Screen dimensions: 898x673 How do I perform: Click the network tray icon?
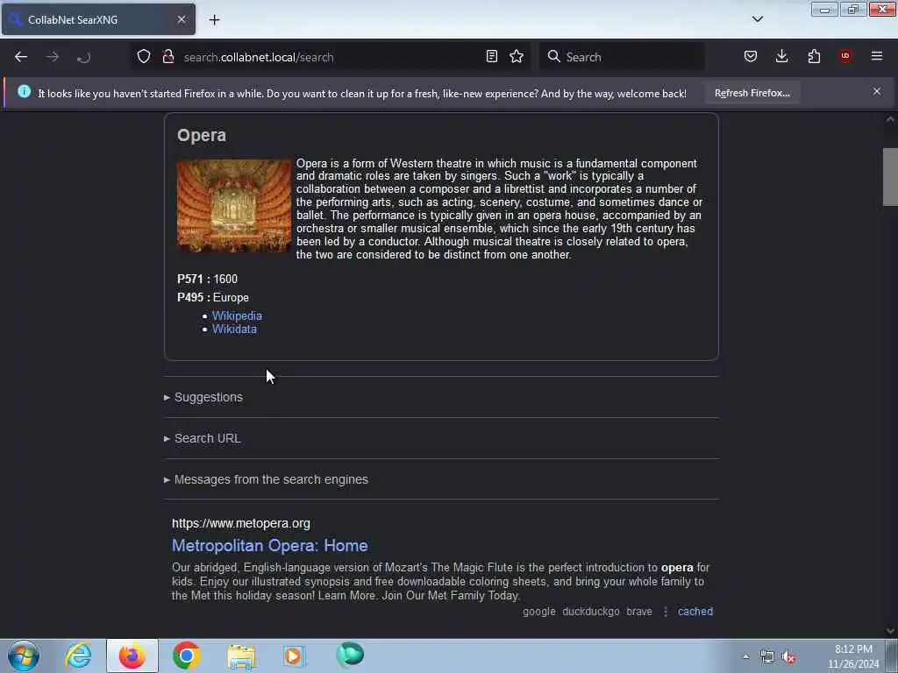pos(766,657)
